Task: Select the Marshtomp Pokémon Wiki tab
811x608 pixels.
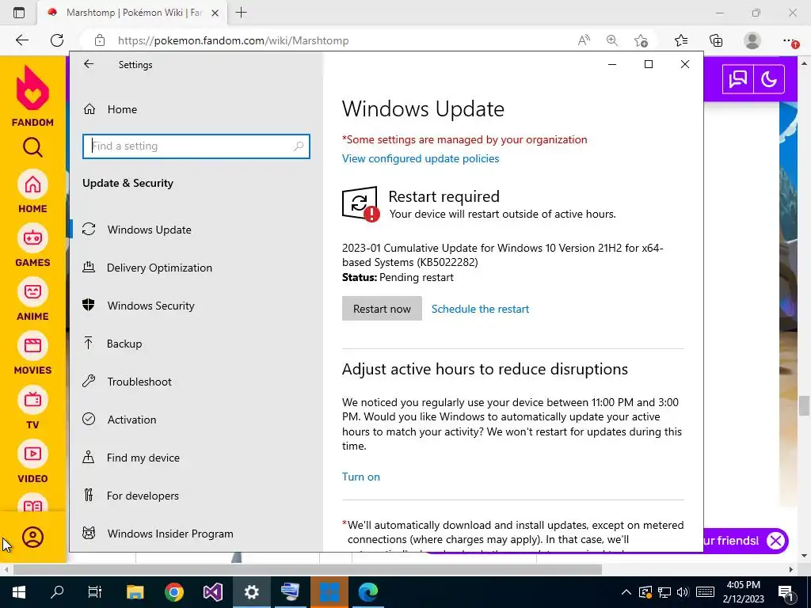Action: point(132,13)
